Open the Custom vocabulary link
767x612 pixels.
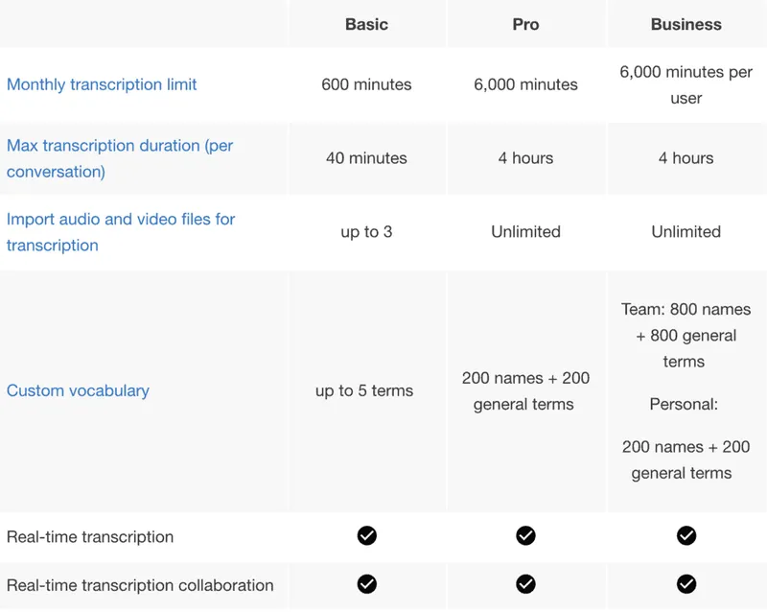point(78,390)
